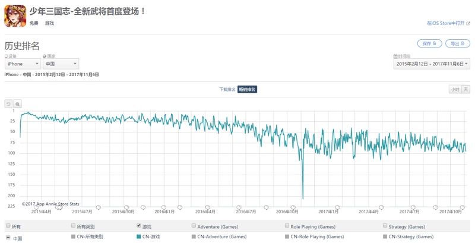Switch to 下载排名 tab
This screenshot has height=243, width=475.
(227, 89)
